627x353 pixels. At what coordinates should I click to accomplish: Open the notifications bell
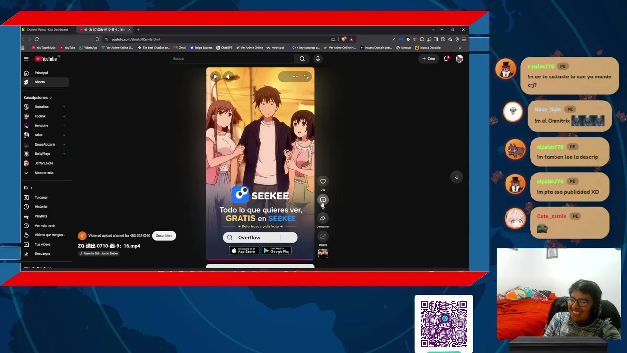point(446,59)
